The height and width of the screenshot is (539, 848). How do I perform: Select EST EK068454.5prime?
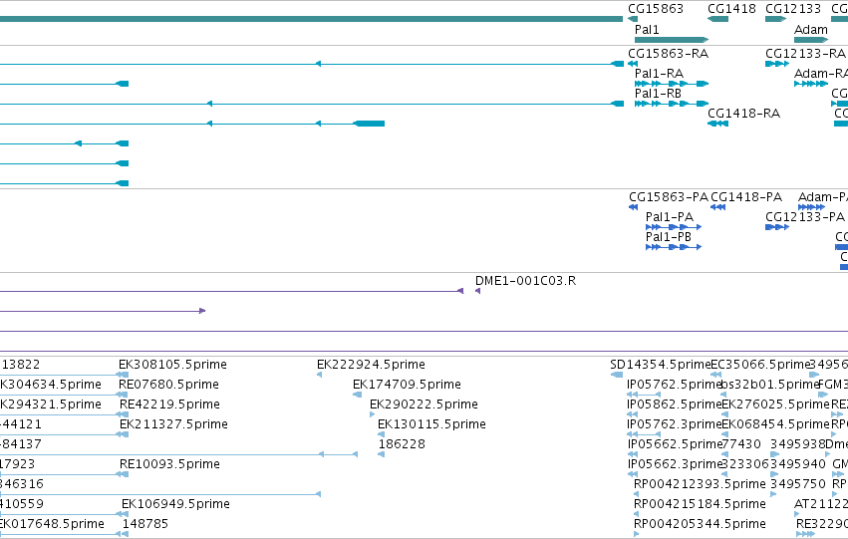click(x=775, y=425)
